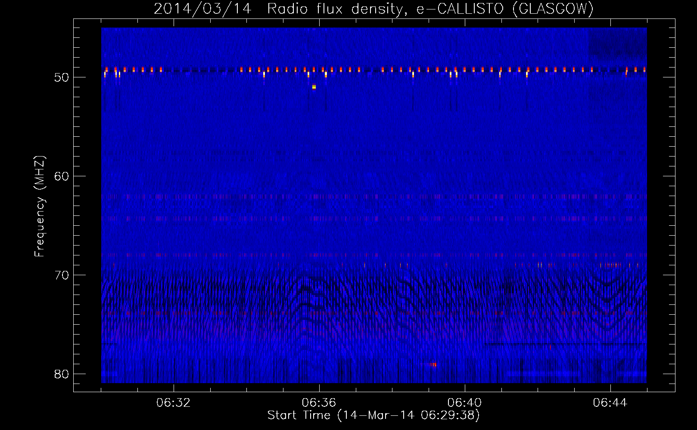Click the time tick label '06:36'
This screenshot has width=697, height=430.
[x=319, y=403]
